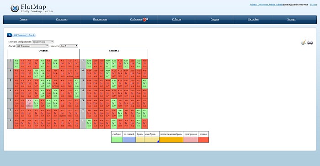Select the pink pre-sale flat on floor 3
Image resolution: width=320 pixels, height=166 pixels.
point(30,104)
